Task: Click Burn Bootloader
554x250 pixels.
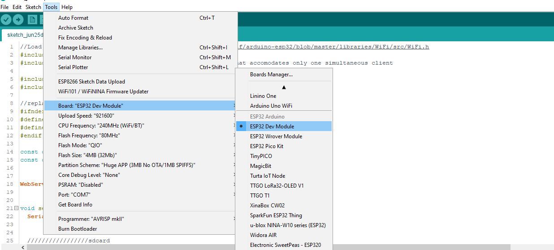Action: point(140,229)
